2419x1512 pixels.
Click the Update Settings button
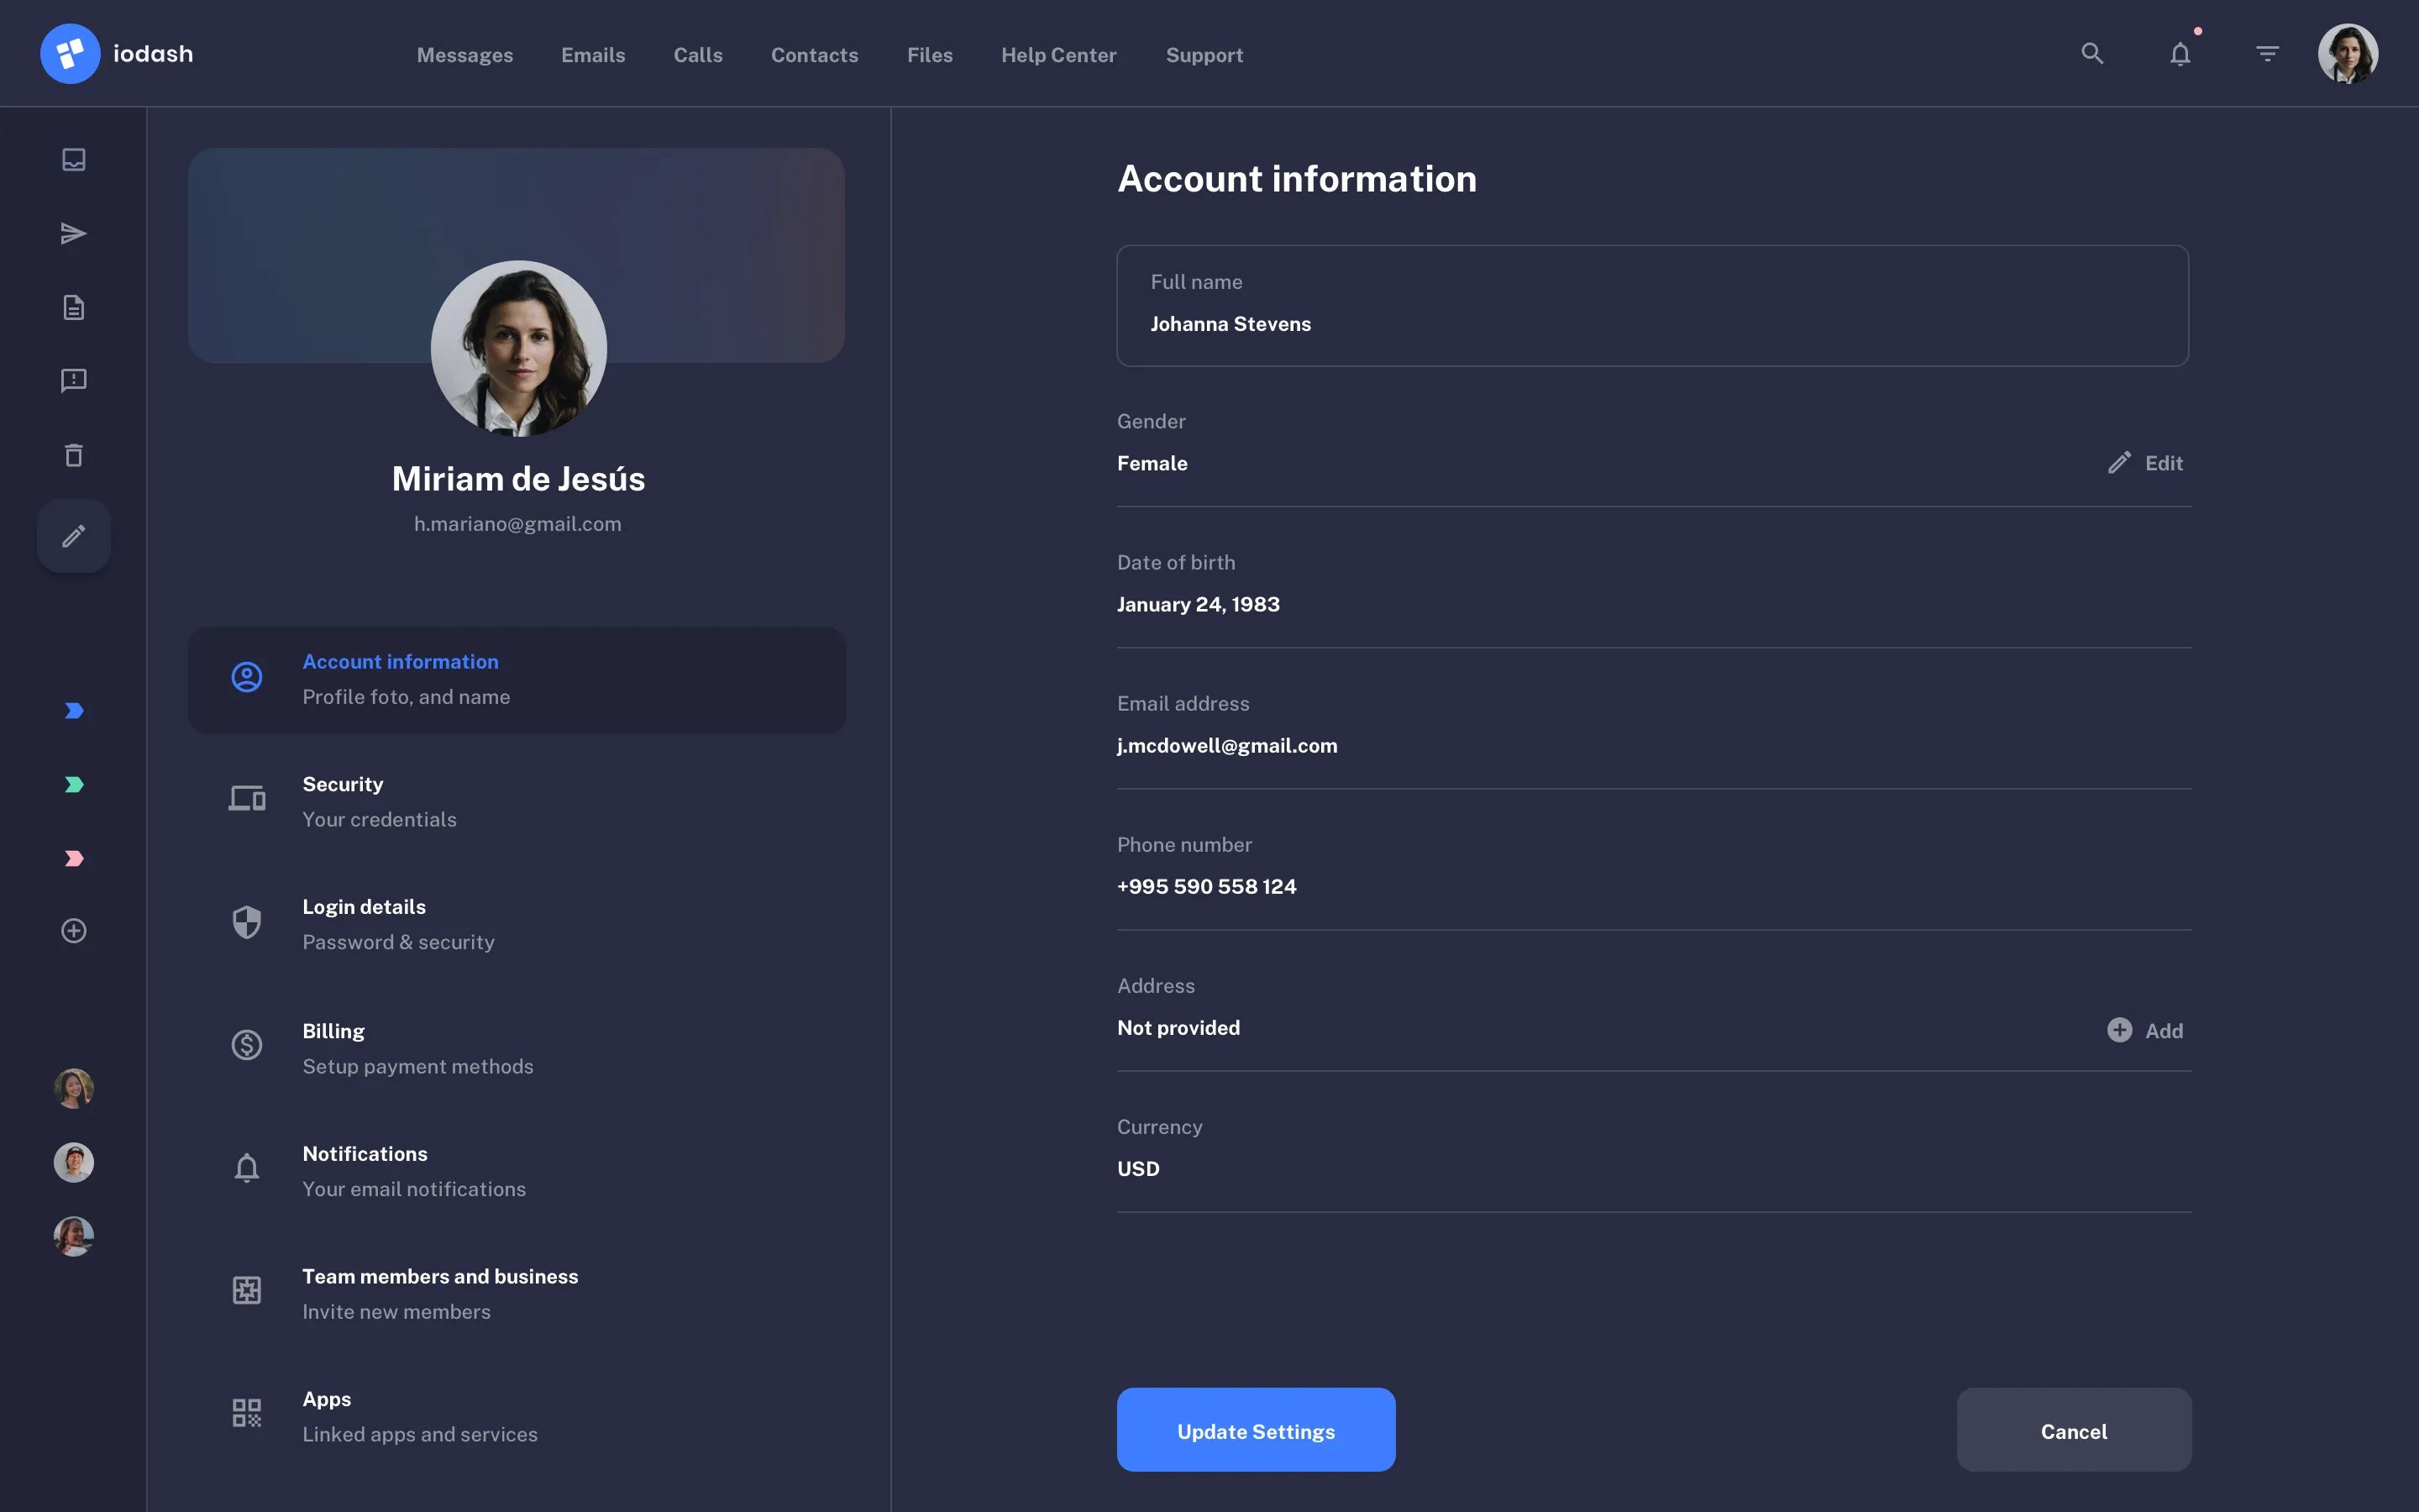pyautogui.click(x=1256, y=1429)
